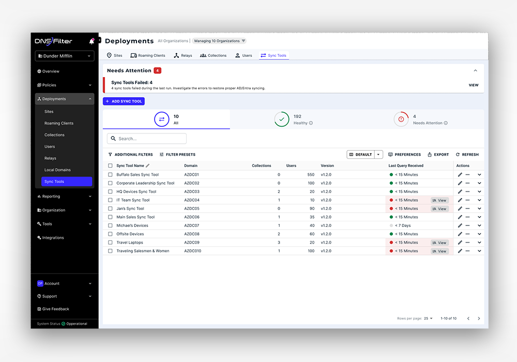Click the Needs Attention alert circle icon
The image size is (517, 362).
(x=401, y=119)
